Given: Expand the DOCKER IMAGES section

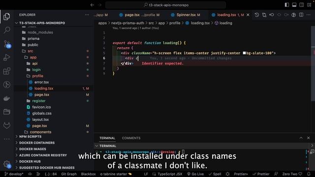Looking at the screenshot, I should [32, 149].
